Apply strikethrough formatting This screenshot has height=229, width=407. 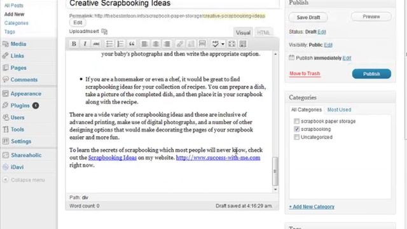[96, 44]
